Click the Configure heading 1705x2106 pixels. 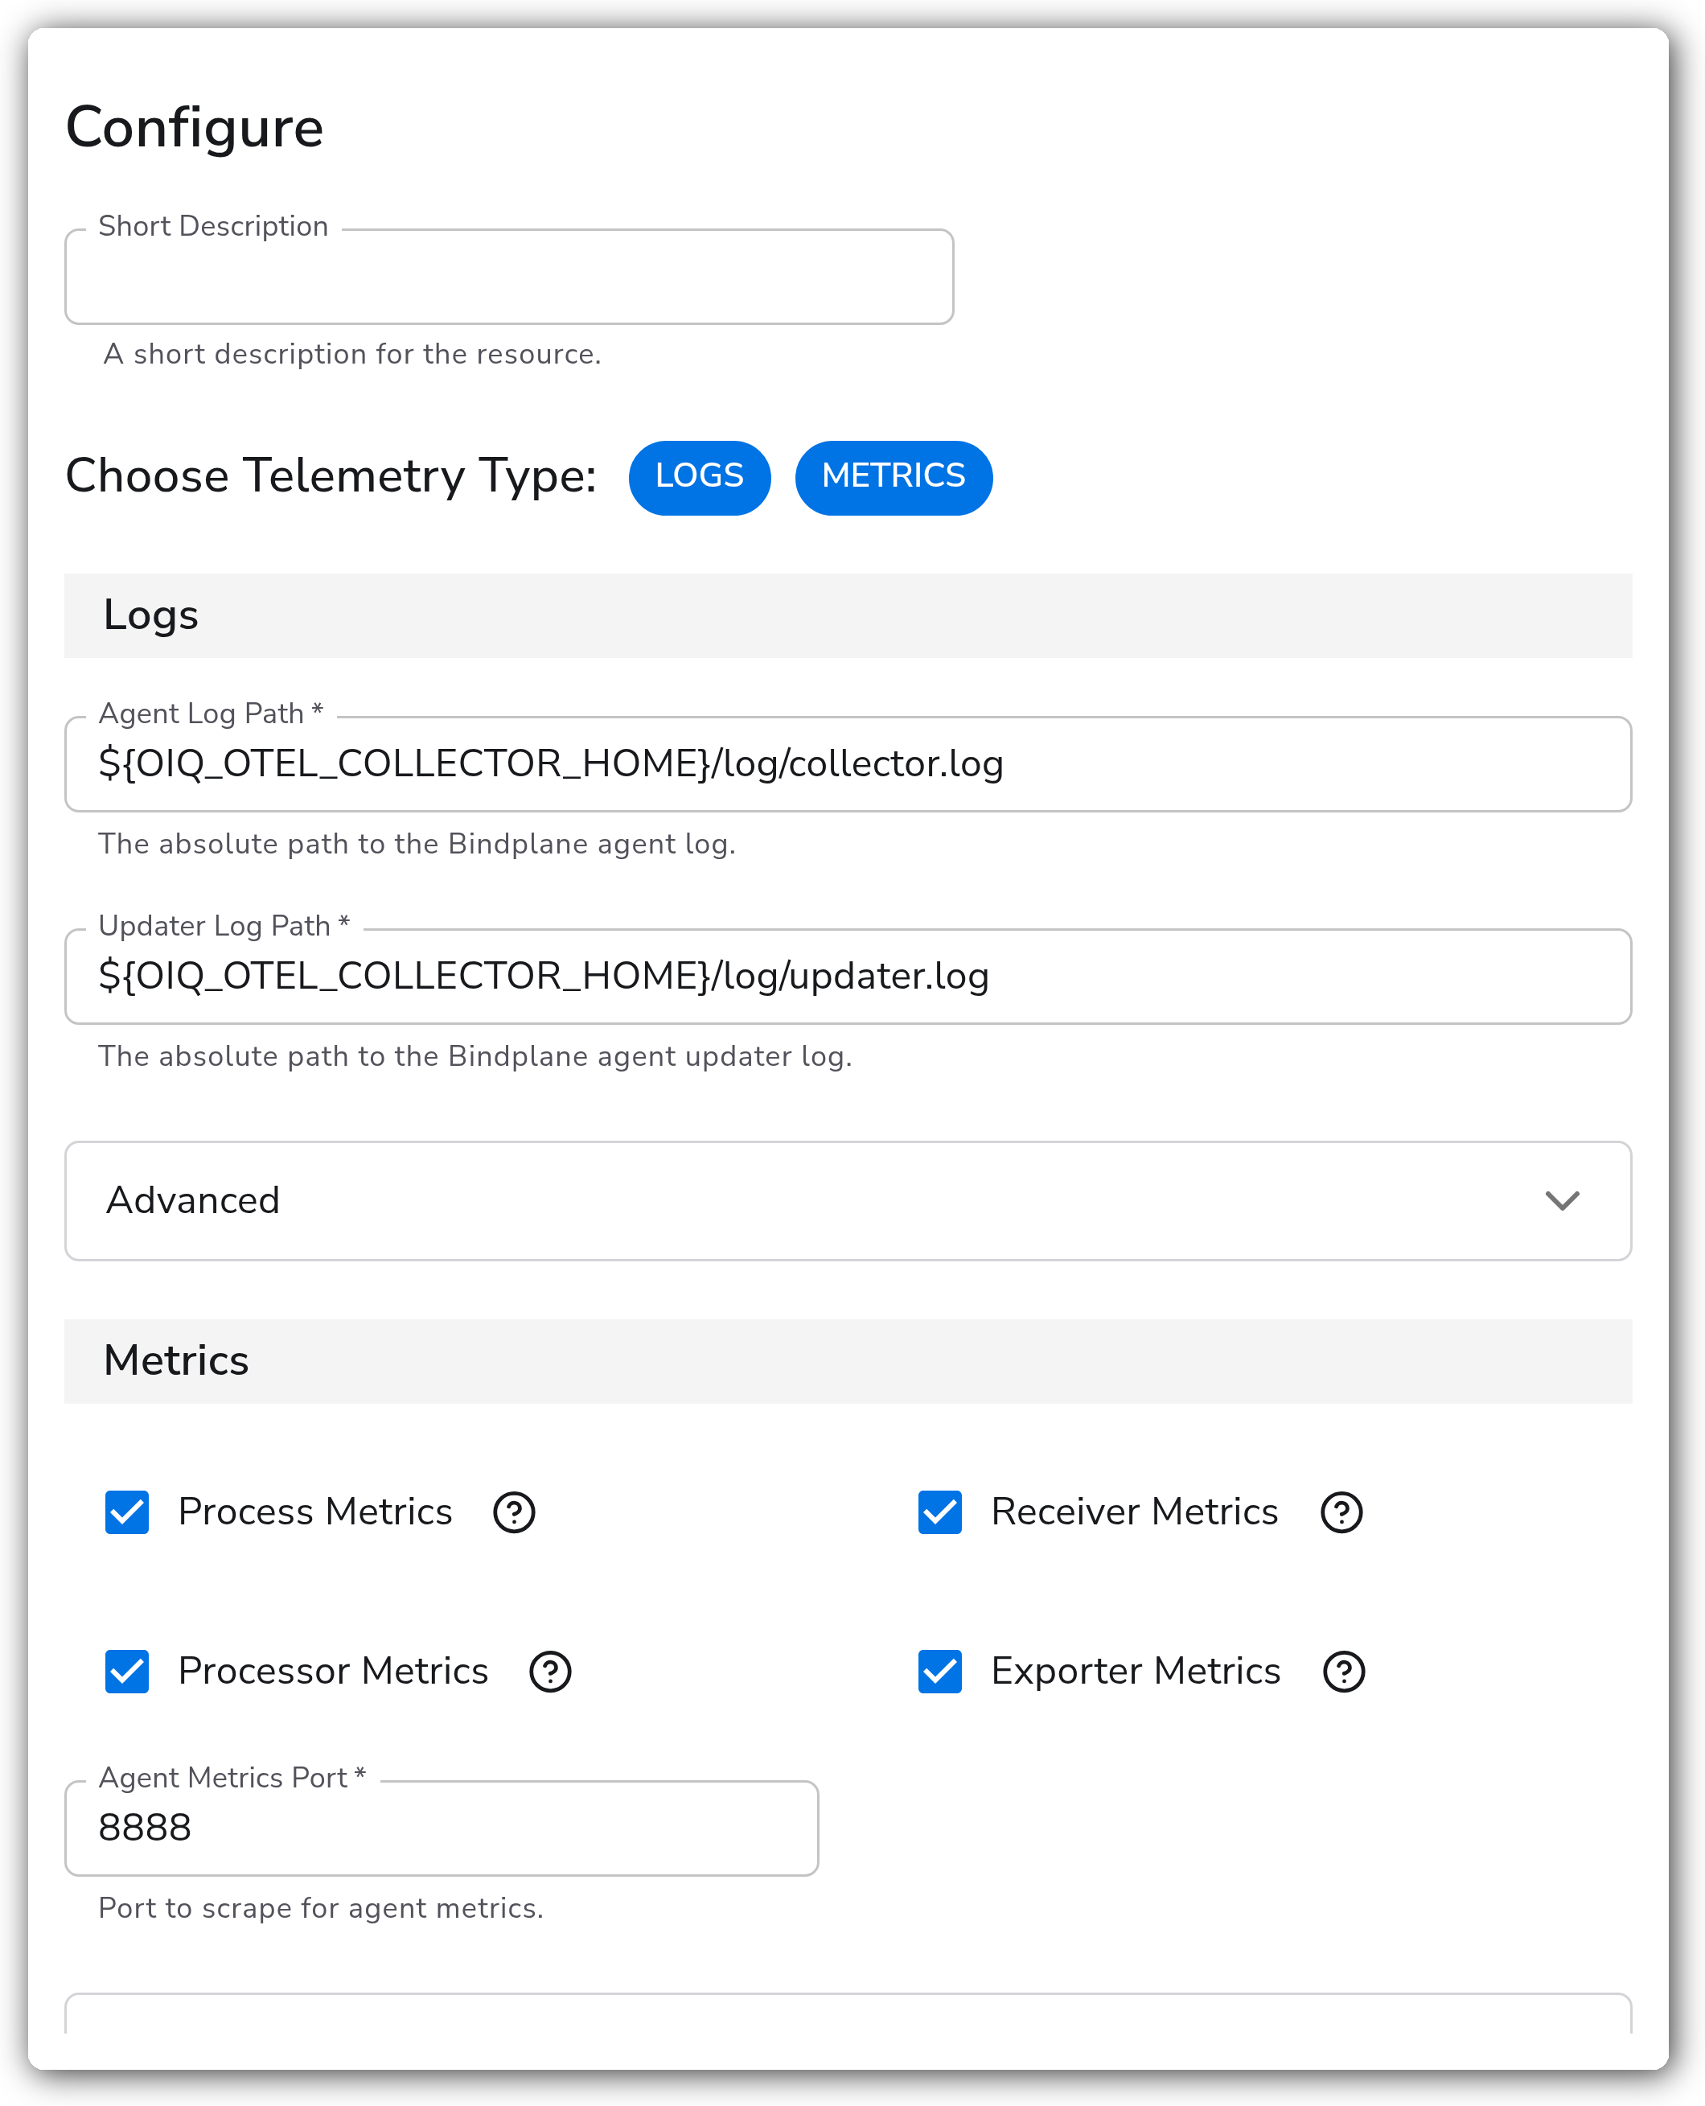pyautogui.click(x=195, y=128)
